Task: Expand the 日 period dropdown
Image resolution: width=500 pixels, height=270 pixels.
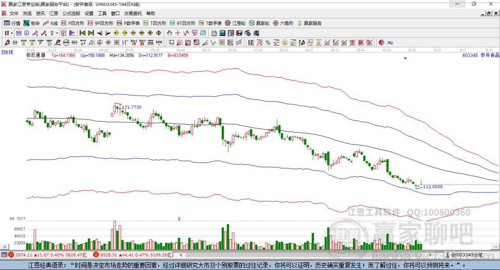Action: click(12, 33)
